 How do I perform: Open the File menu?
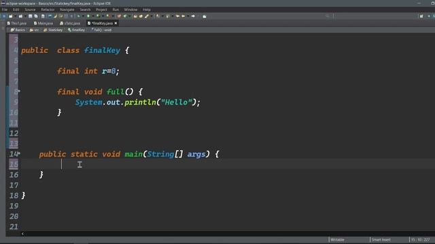pyautogui.click(x=5, y=9)
